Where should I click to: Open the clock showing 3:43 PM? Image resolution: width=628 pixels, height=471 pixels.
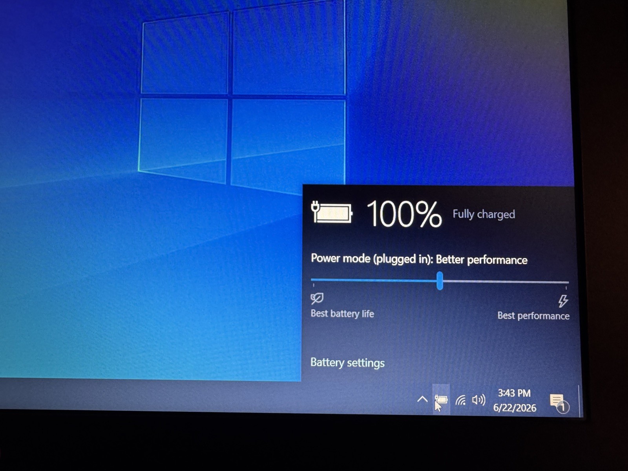point(515,400)
